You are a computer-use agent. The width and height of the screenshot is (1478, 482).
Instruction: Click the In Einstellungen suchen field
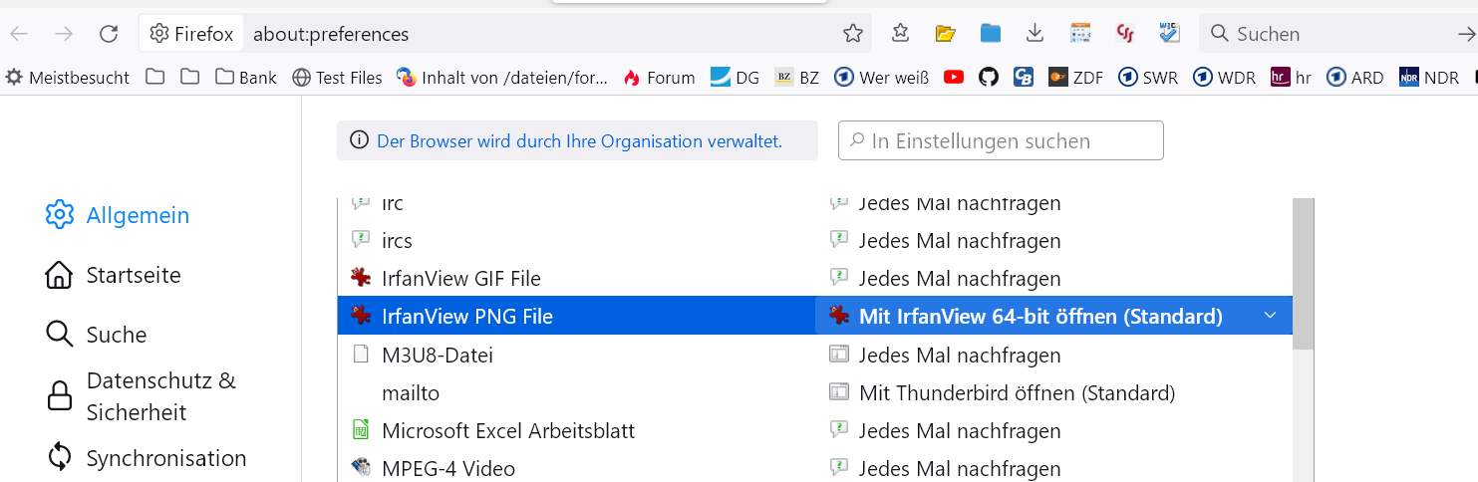coord(1001,141)
